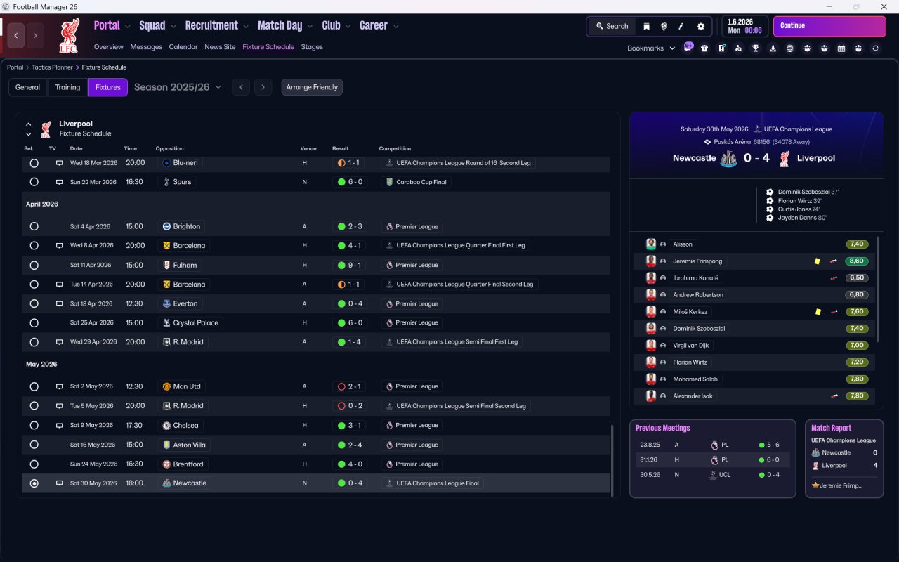The image size is (899, 562).
Task: Switch to the Calendar tab
Action: point(183,47)
